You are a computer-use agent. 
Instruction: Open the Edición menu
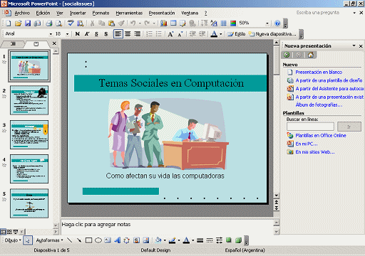[43, 13]
